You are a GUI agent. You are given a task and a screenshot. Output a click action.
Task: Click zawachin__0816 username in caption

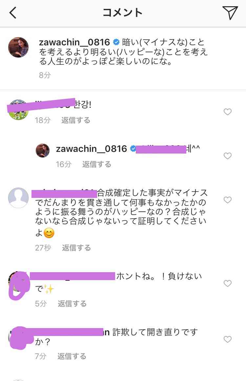(x=74, y=42)
